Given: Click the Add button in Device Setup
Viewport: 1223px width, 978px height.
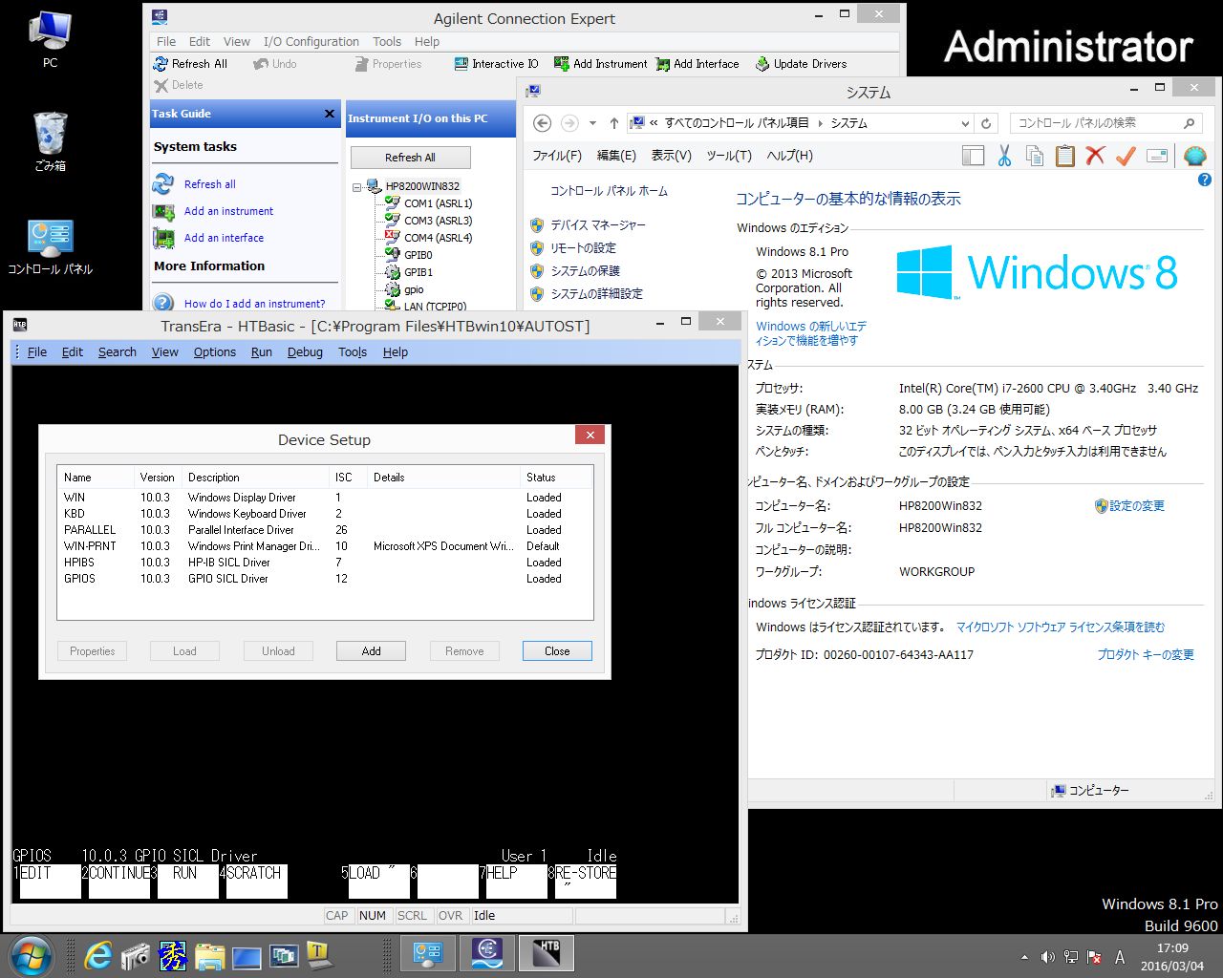Looking at the screenshot, I should (x=372, y=651).
